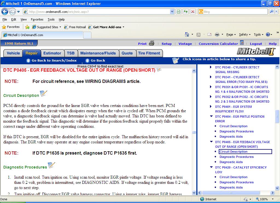Switch to the Vehicle tab
The height and width of the screenshot is (203, 280).
click(13, 53)
